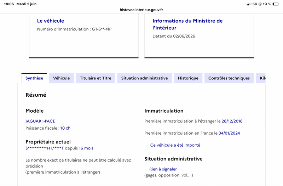Tap the cellular signal bars icon
The height and width of the screenshot is (186, 283).
tap(249, 4)
